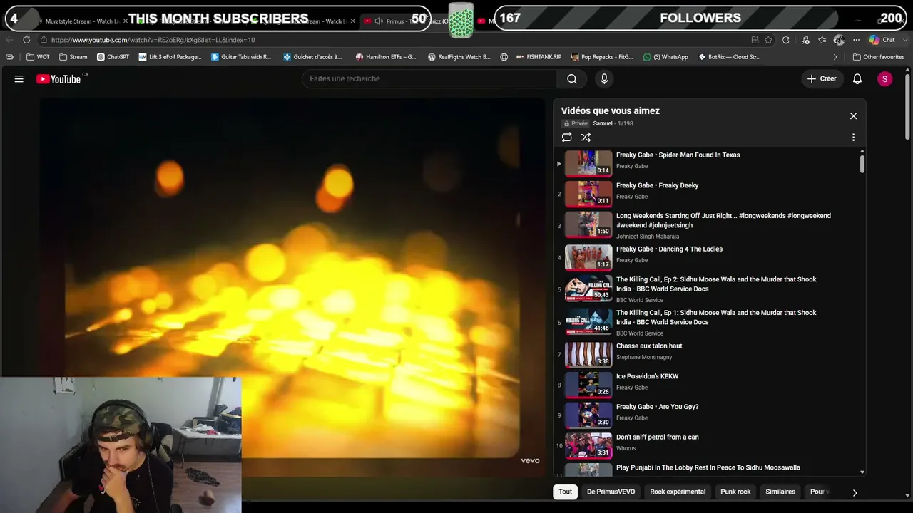
Task: Toggle playlist shuffle
Action: tap(586, 138)
